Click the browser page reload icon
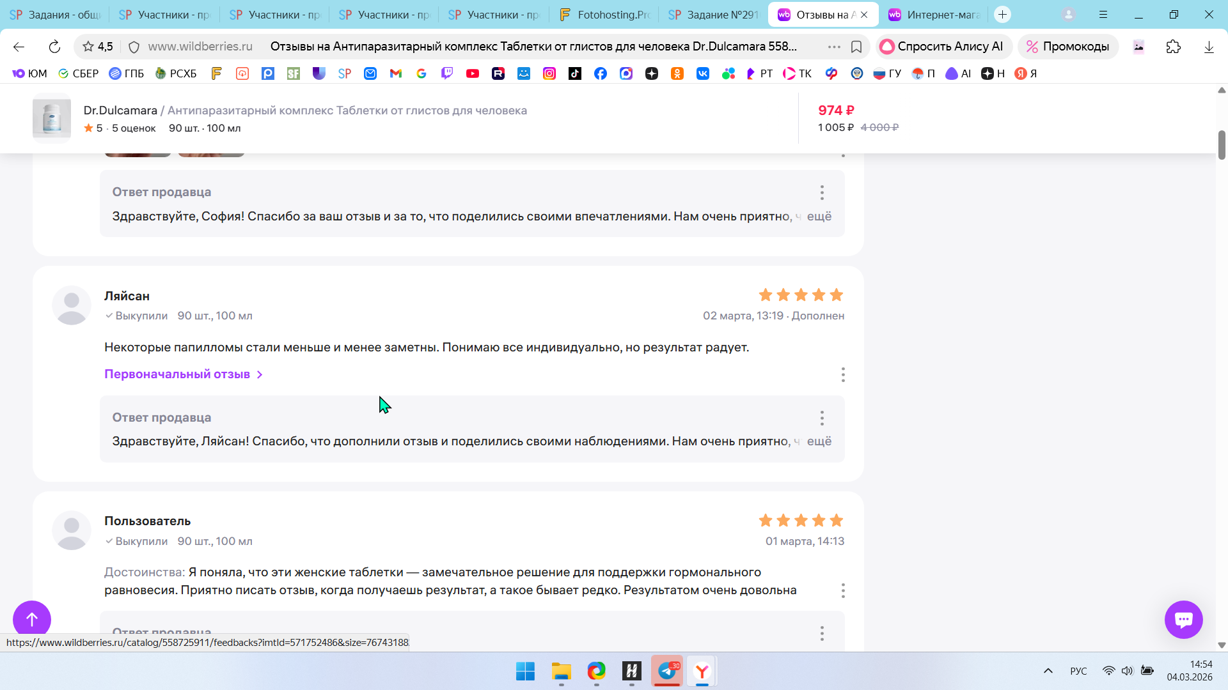 point(54,47)
